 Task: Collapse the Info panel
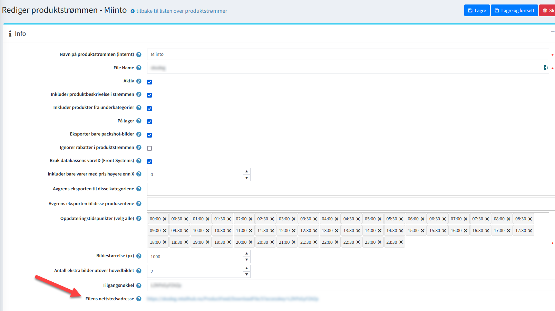tap(552, 32)
